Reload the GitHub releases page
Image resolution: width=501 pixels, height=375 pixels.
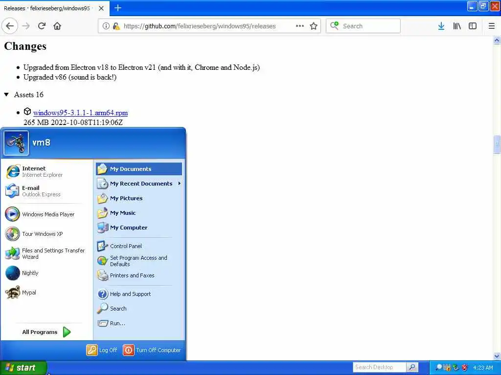click(42, 26)
